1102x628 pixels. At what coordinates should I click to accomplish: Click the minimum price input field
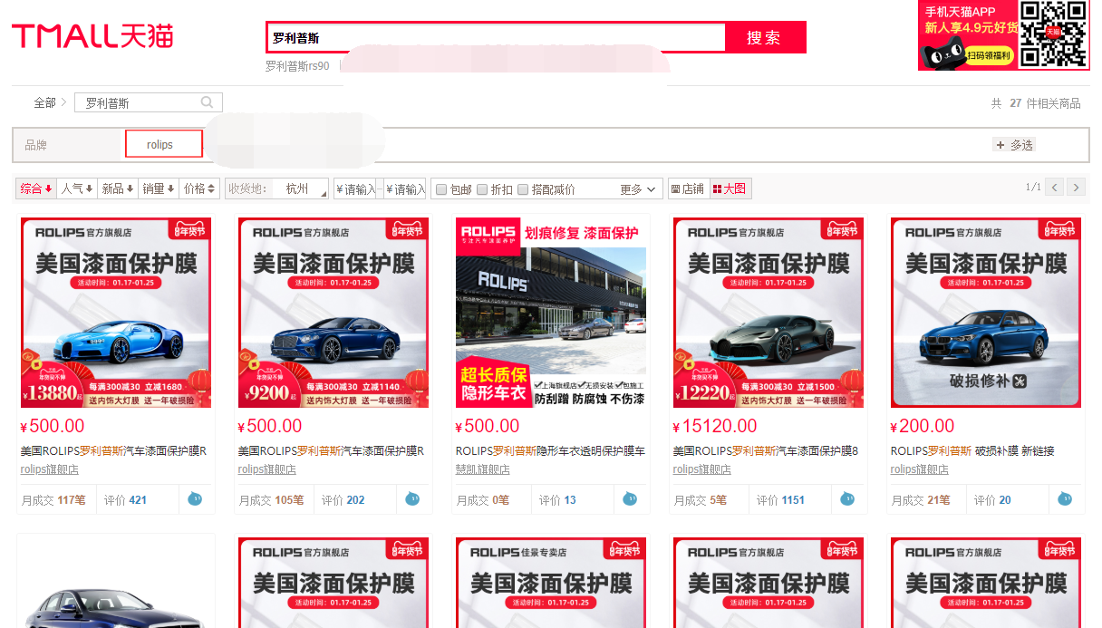(x=355, y=189)
